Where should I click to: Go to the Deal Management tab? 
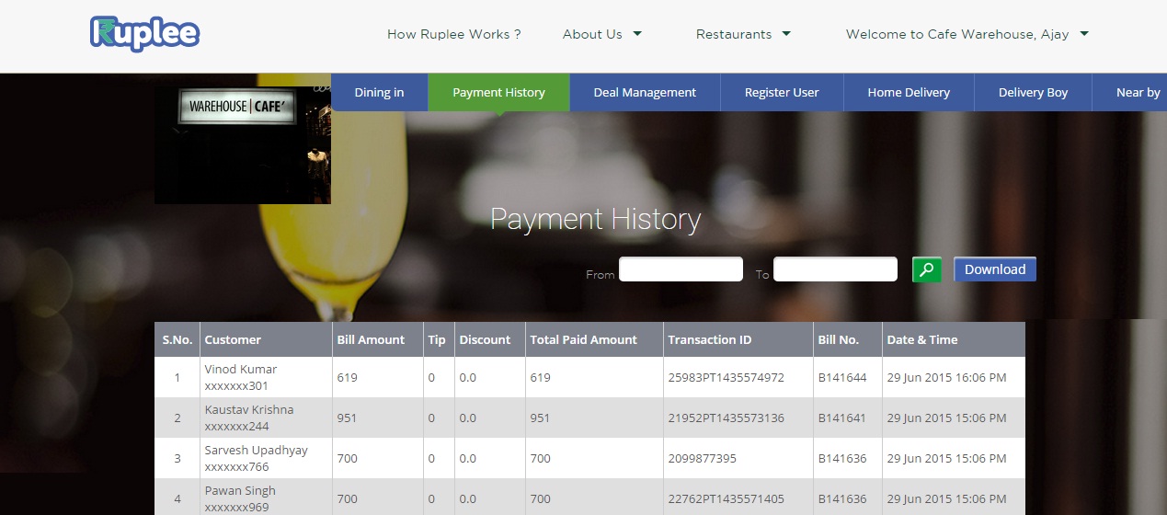coord(645,92)
